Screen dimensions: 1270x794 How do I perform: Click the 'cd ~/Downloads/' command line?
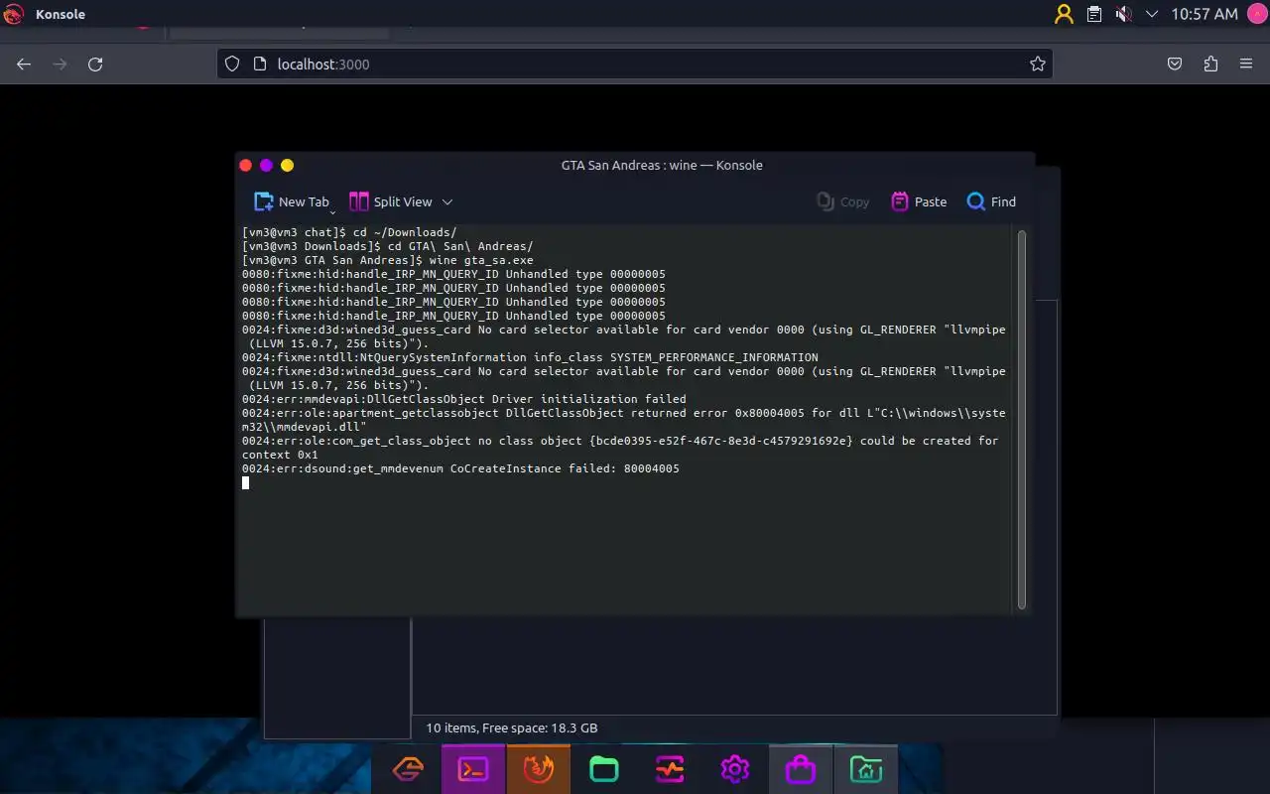(x=349, y=232)
